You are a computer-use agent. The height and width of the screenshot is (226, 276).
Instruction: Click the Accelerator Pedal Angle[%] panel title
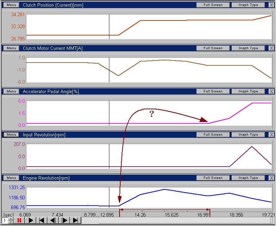point(51,91)
